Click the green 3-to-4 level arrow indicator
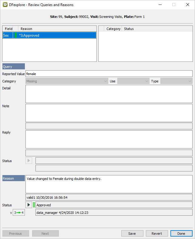Viewport: 195px width, 239px height. (x=19, y=213)
